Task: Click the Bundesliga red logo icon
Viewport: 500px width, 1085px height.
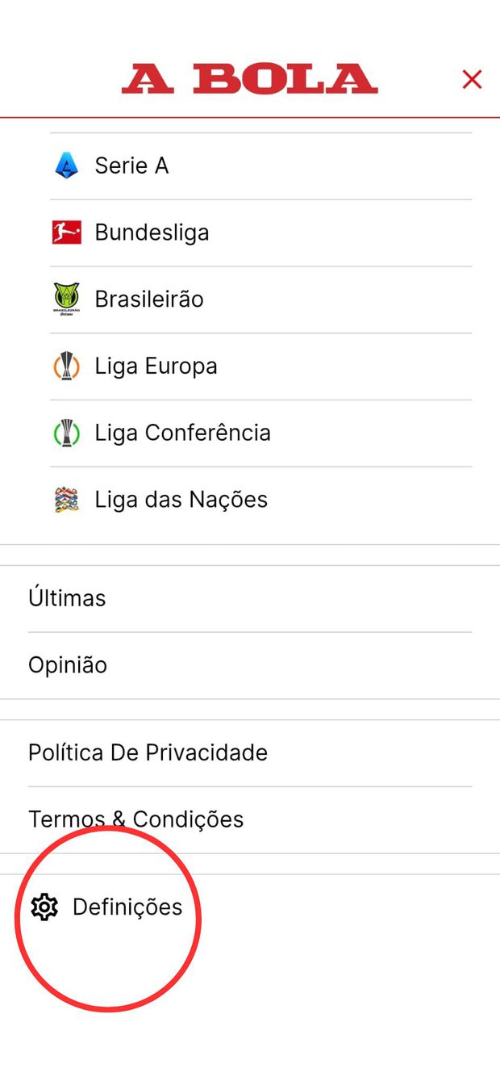Action: click(x=66, y=232)
